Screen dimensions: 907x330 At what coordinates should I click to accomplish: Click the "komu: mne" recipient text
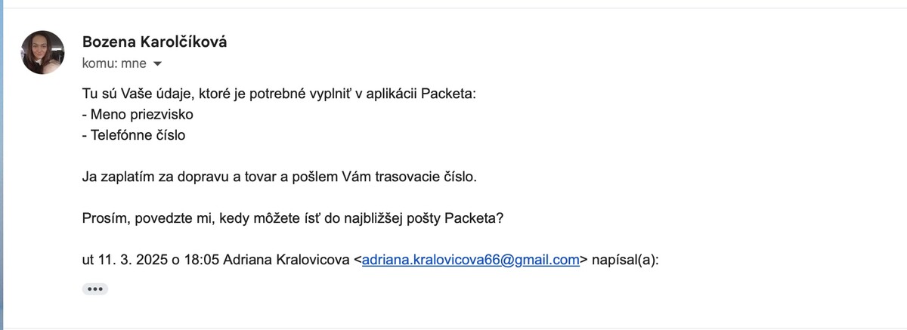click(x=114, y=63)
